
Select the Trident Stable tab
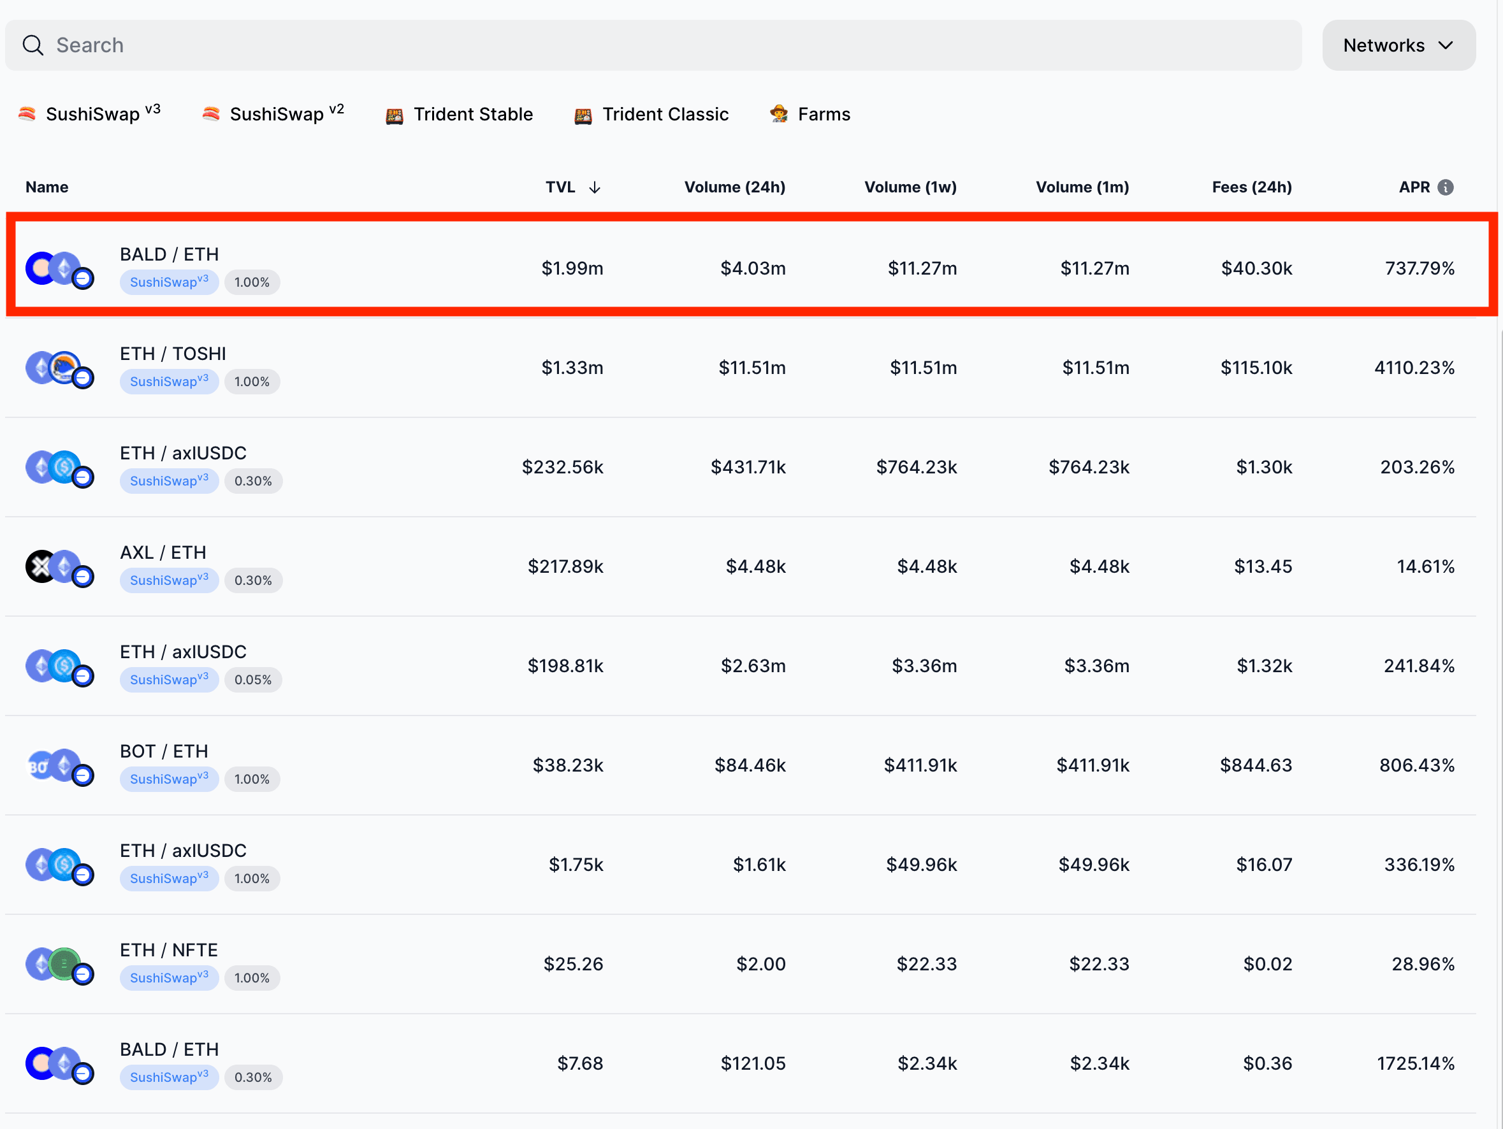[460, 114]
